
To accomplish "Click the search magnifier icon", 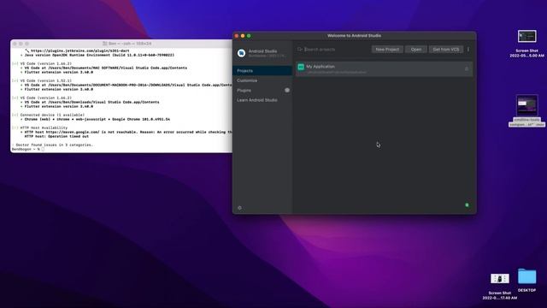I will pos(300,50).
